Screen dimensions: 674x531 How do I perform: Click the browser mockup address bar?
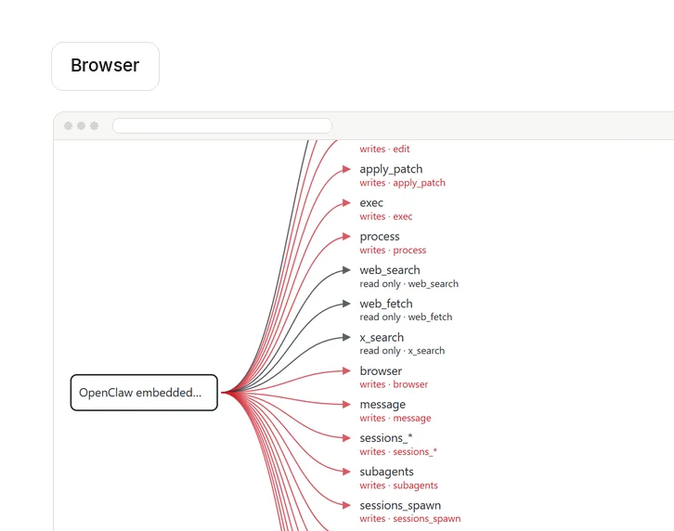[222, 126]
